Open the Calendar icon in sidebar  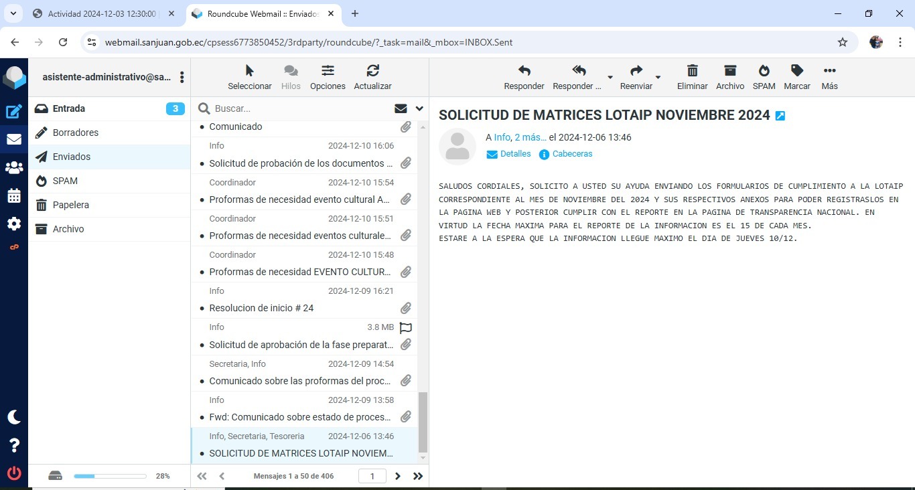coord(14,196)
